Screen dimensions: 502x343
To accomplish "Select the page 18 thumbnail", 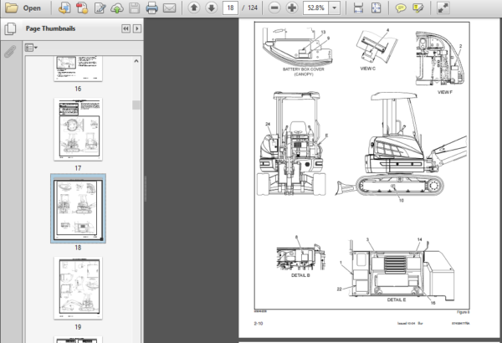I will pos(78,208).
